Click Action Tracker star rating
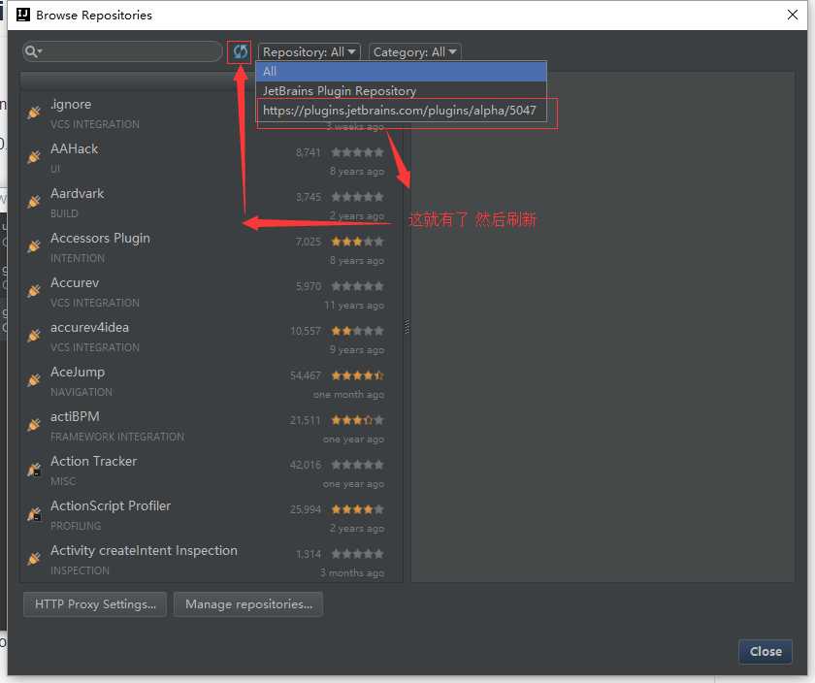815x683 pixels. click(358, 465)
